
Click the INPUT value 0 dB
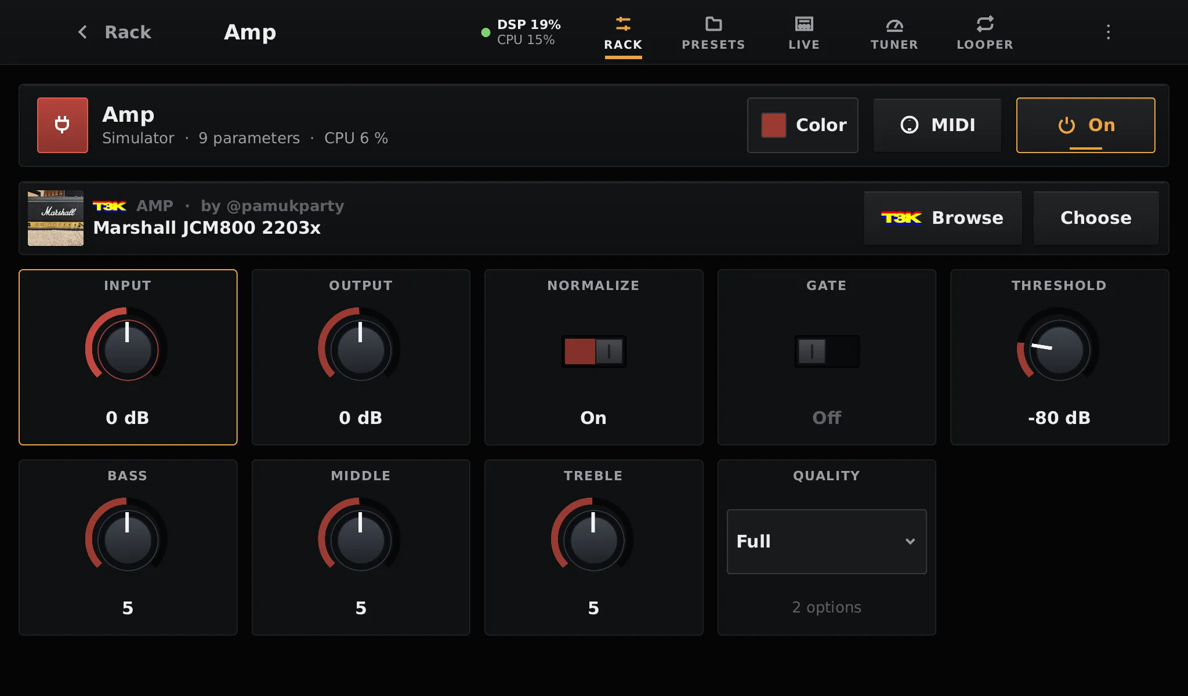(x=128, y=418)
